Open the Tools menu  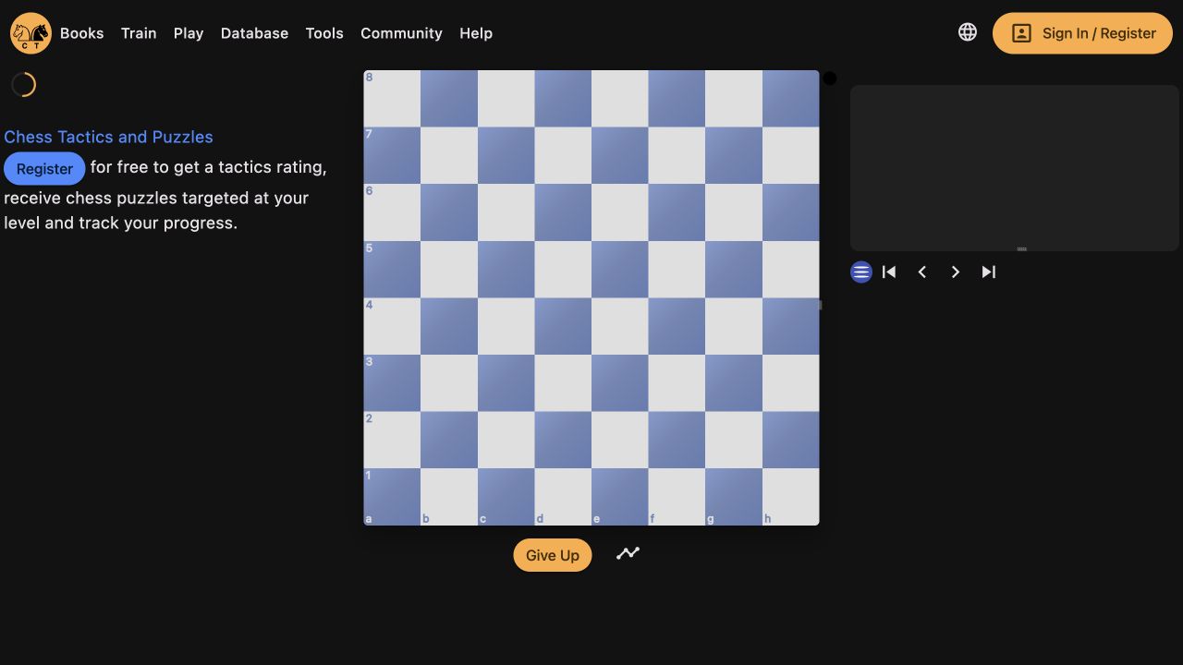click(x=324, y=33)
